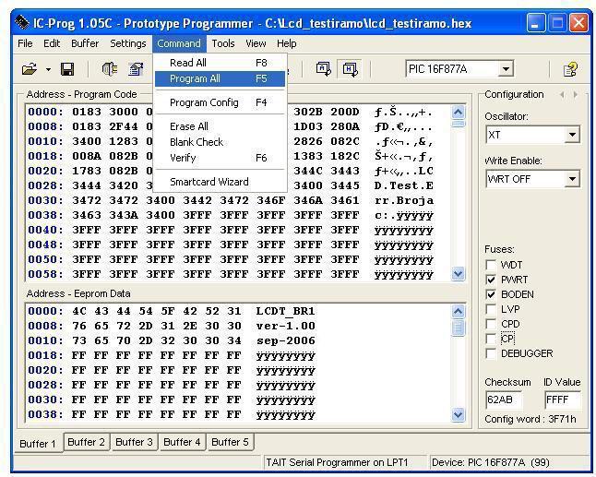The image size is (596, 477).
Task: Open the recent files arrow beside Open
Action: click(x=48, y=69)
